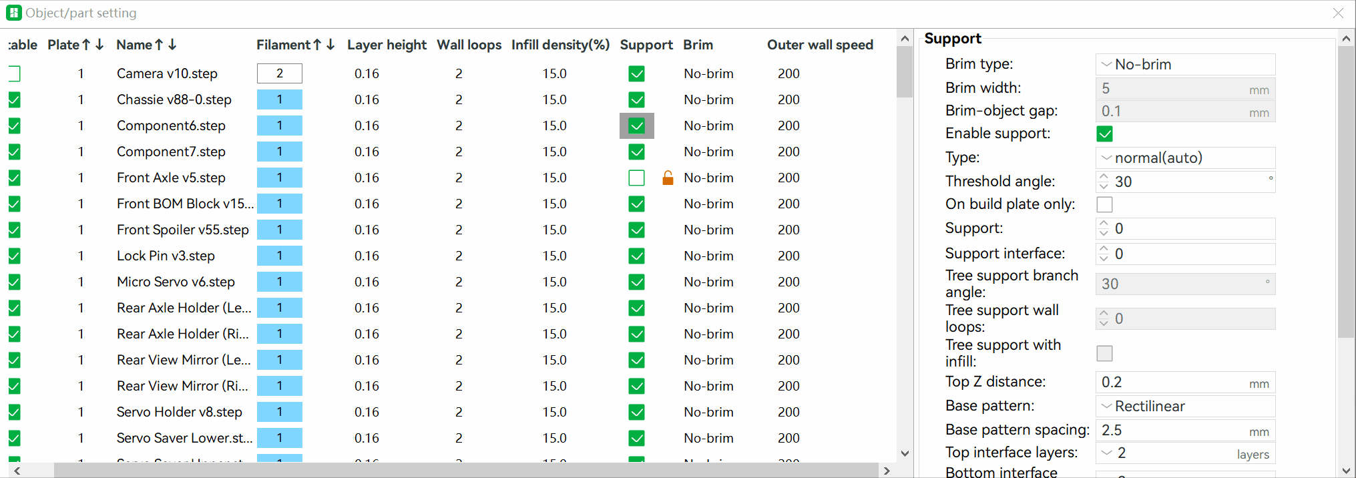The width and height of the screenshot is (1356, 478).
Task: Enable support for Front Axle v5.step
Action: click(636, 178)
